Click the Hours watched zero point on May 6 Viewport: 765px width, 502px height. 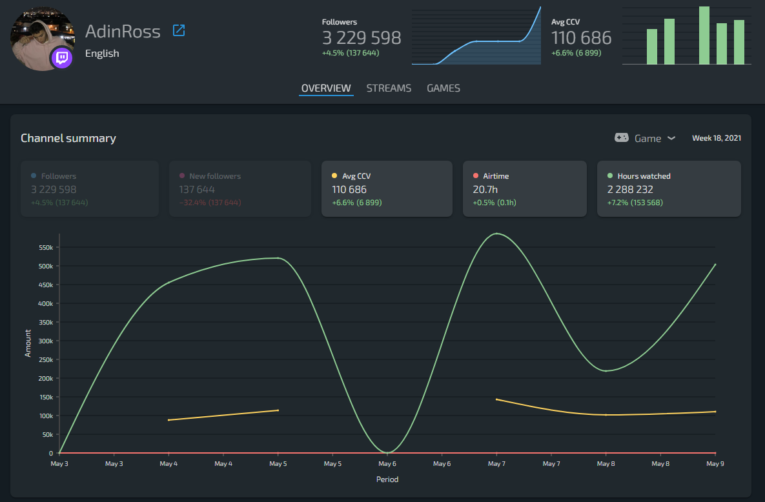click(387, 453)
